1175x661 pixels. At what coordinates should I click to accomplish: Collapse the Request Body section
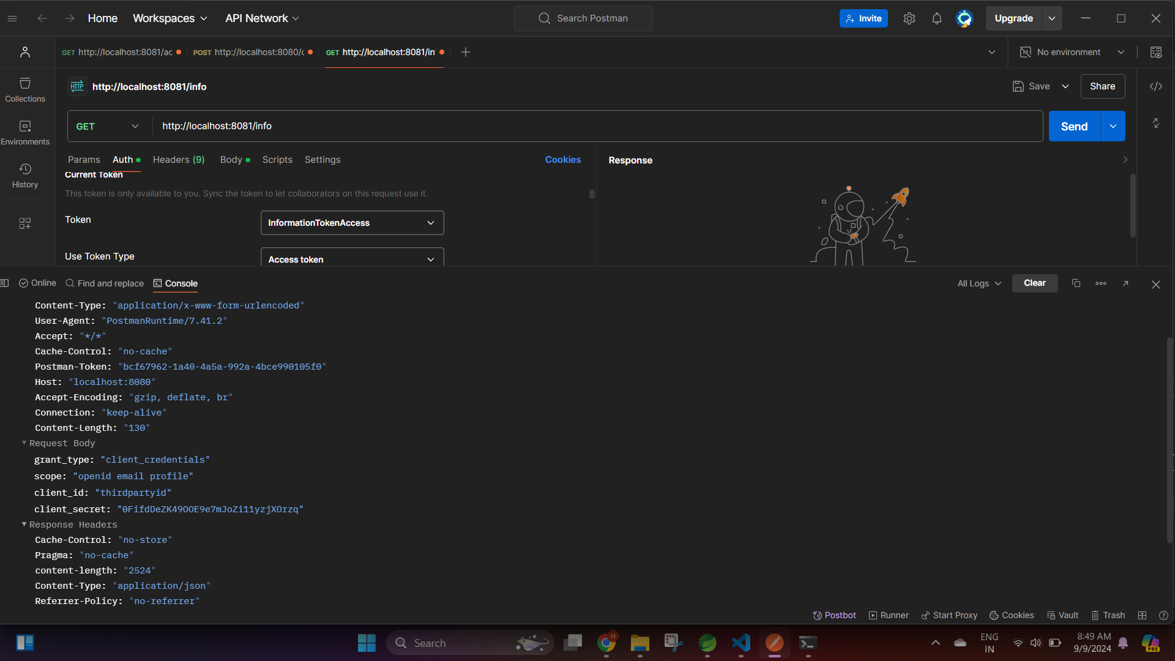pos(24,443)
